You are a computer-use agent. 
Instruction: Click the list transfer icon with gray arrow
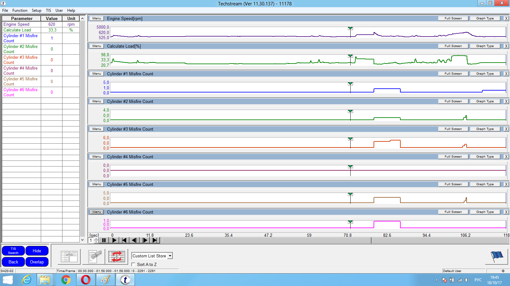[x=69, y=256]
